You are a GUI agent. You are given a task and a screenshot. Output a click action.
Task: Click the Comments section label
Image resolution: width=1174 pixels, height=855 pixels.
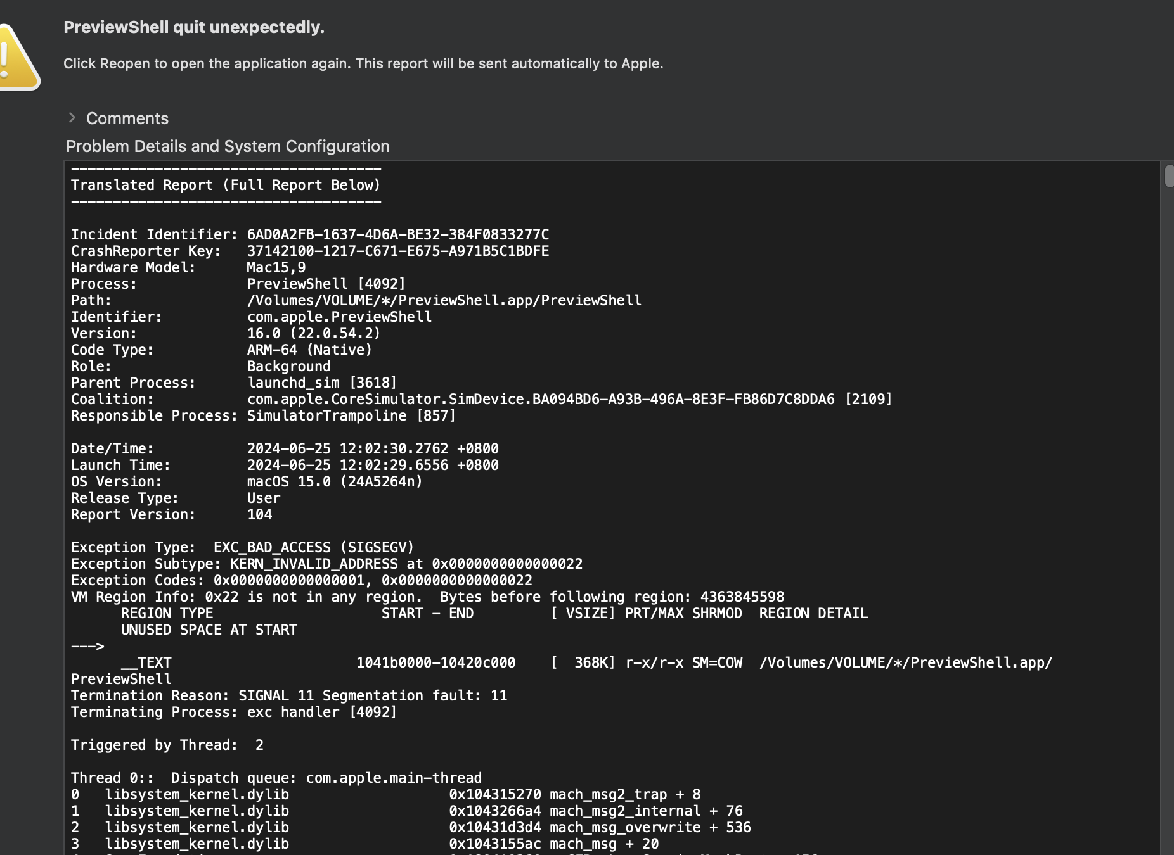[127, 118]
